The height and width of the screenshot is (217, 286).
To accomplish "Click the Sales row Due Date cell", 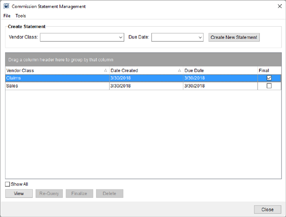I will click(x=219, y=86).
